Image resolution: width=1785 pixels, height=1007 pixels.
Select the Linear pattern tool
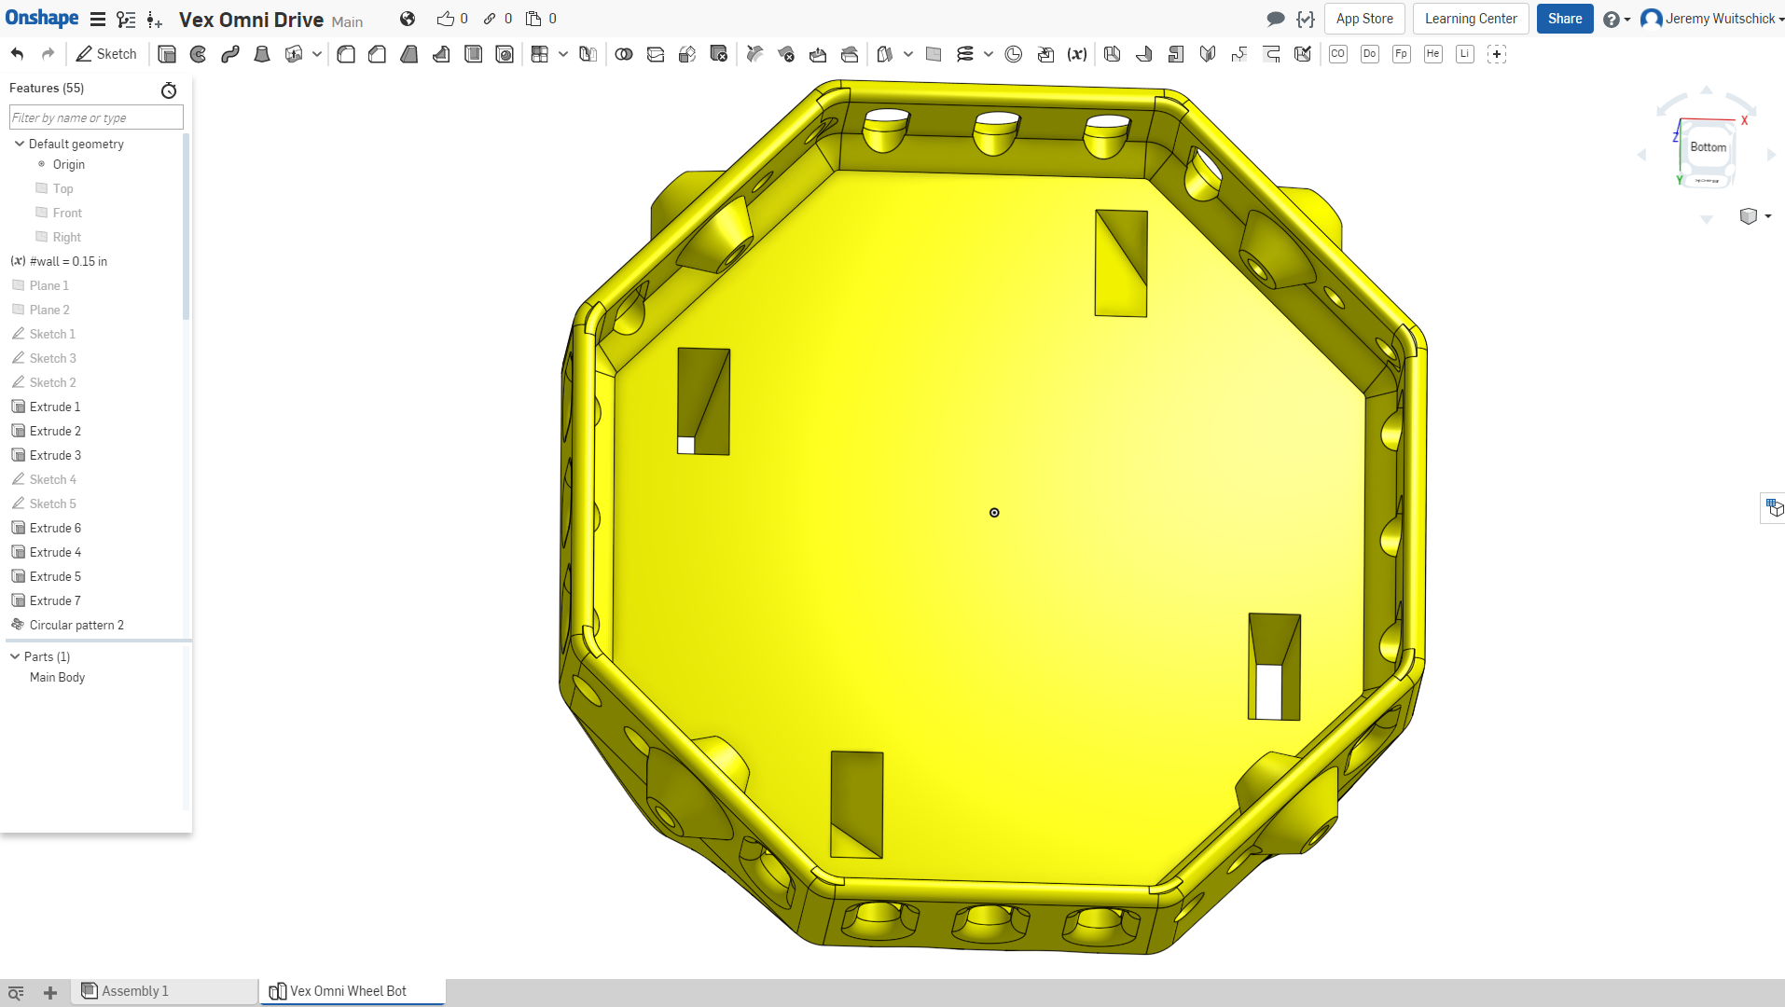click(540, 54)
